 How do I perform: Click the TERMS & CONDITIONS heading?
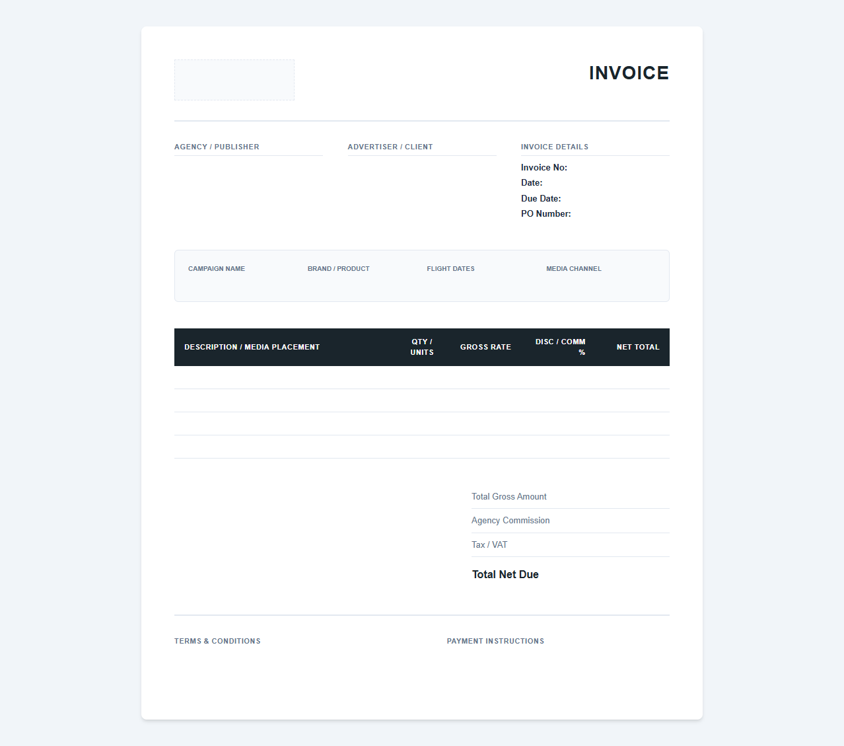(217, 641)
